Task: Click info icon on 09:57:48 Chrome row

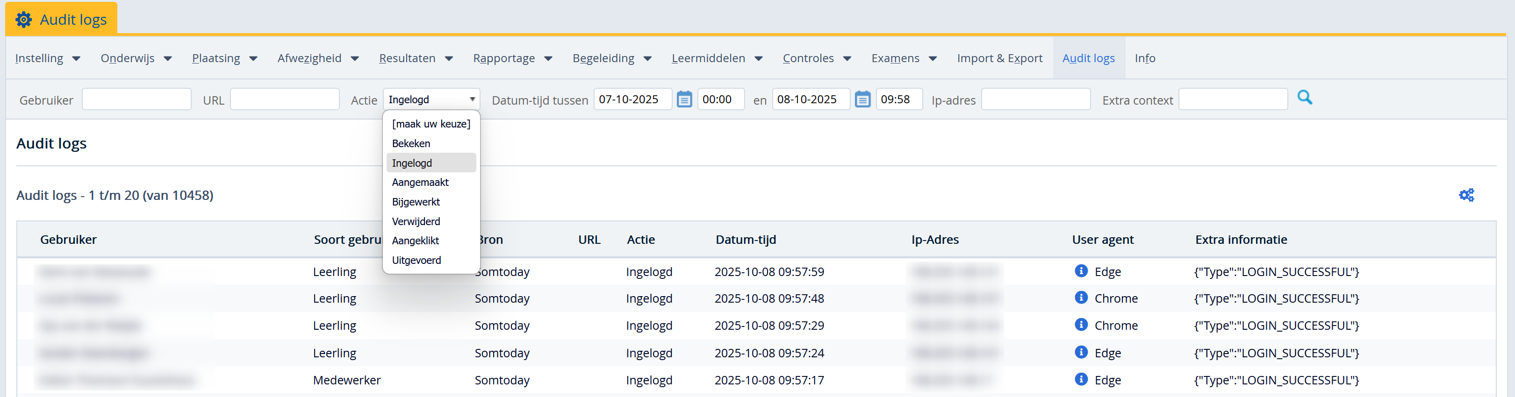Action: [1080, 298]
